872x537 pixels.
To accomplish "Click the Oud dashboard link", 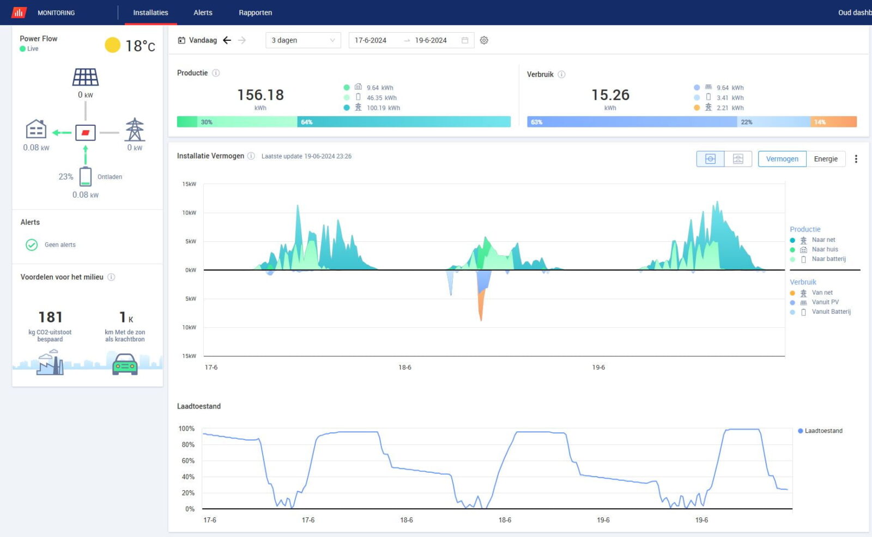I will coord(854,13).
